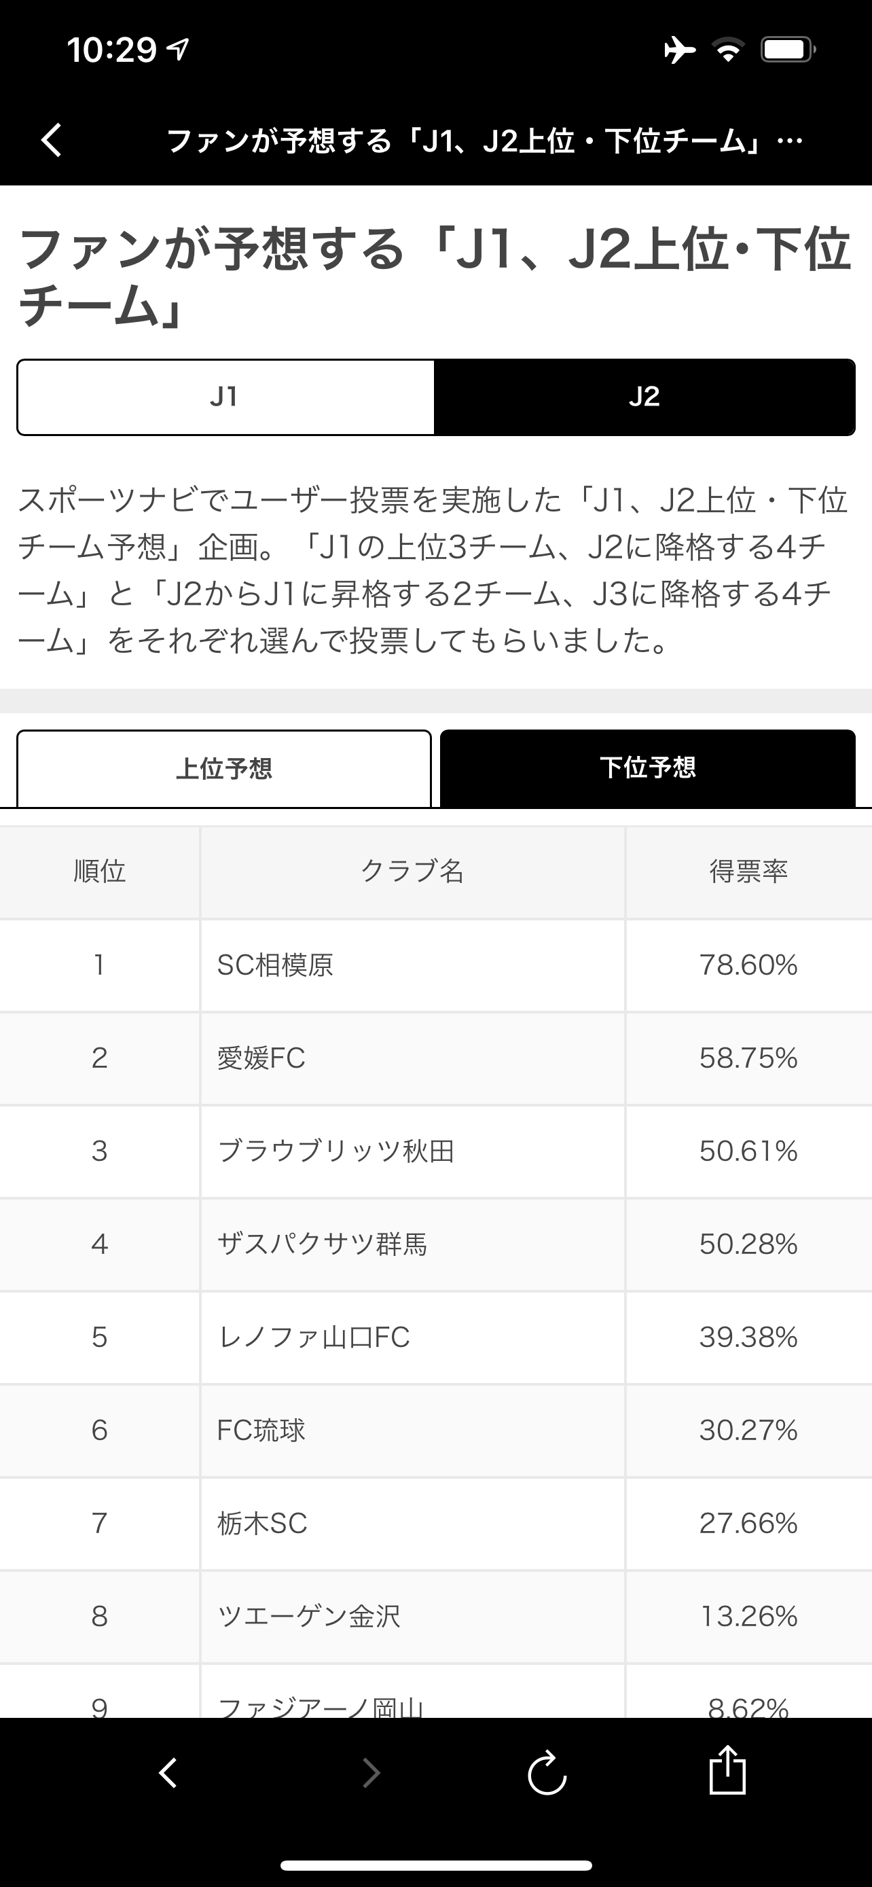Tap the bottom toolbar forward arrow
Screen dimensions: 872x1887
(x=371, y=1773)
